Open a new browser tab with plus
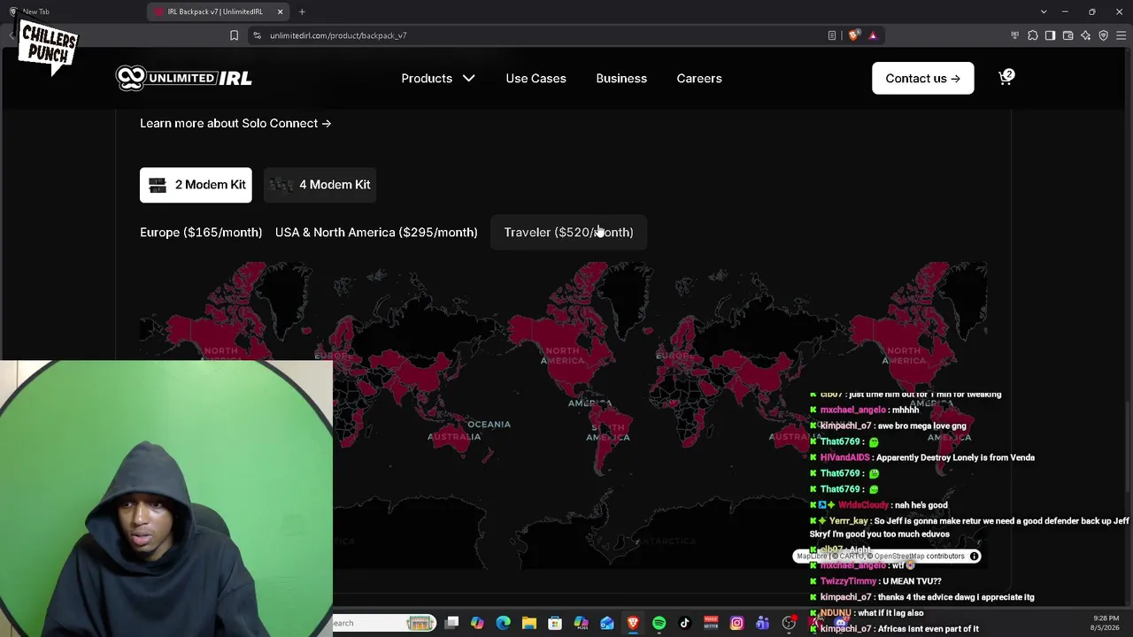Image resolution: width=1133 pixels, height=637 pixels. coord(302,12)
